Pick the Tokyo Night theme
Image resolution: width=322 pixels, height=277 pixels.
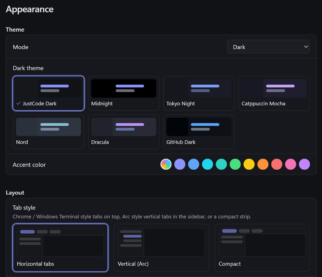click(x=199, y=93)
